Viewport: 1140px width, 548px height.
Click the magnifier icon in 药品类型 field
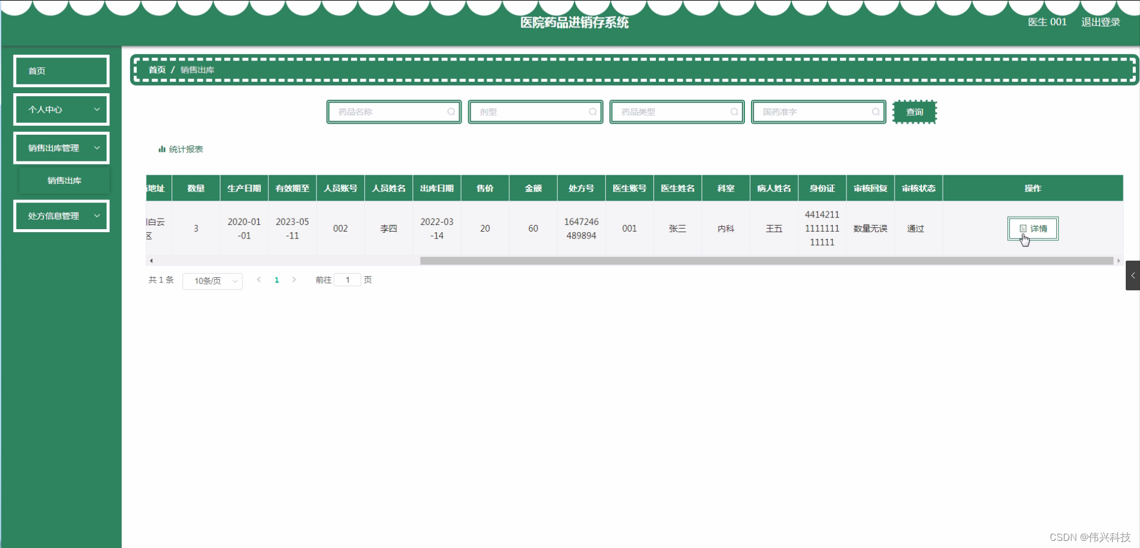pyautogui.click(x=734, y=112)
